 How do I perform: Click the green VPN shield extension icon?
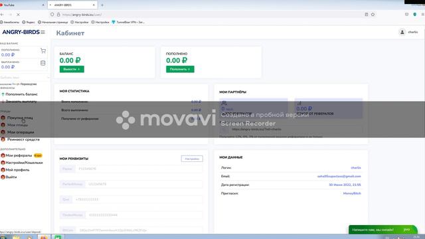point(414,15)
